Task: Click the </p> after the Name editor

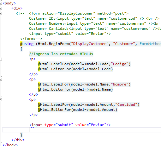Action: [x=33, y=94]
